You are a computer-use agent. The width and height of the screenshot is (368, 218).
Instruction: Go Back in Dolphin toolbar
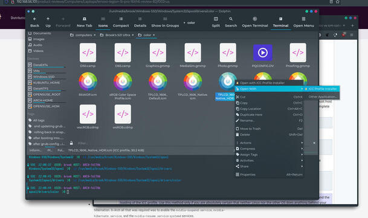pos(34,22)
